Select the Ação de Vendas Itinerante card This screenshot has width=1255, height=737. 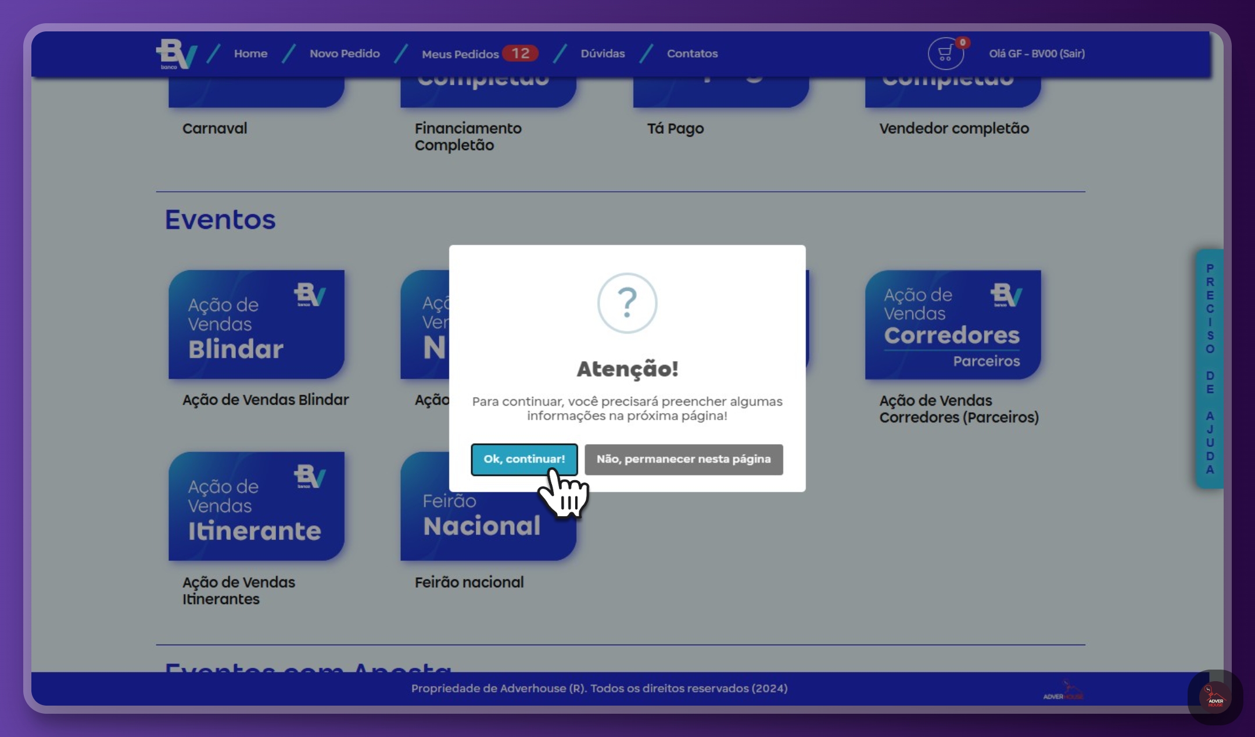pos(256,506)
